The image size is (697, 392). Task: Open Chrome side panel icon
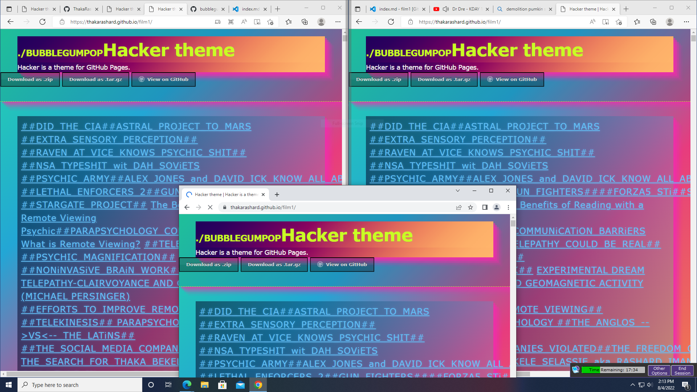pyautogui.click(x=485, y=207)
